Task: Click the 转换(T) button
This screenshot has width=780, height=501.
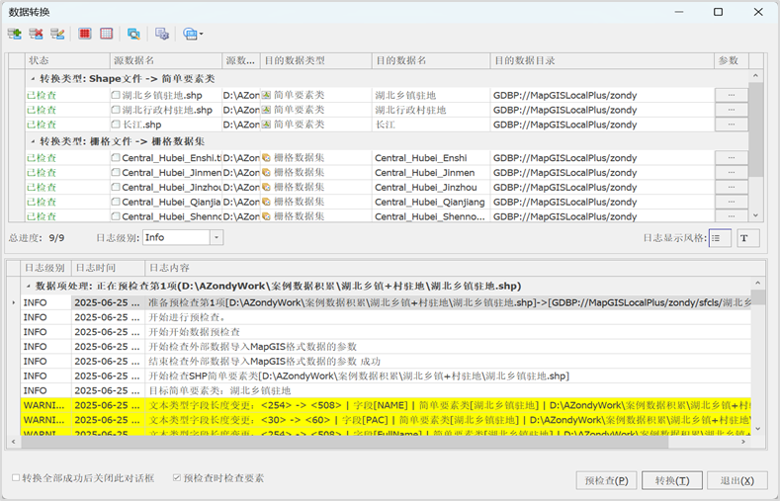Action: click(672, 480)
